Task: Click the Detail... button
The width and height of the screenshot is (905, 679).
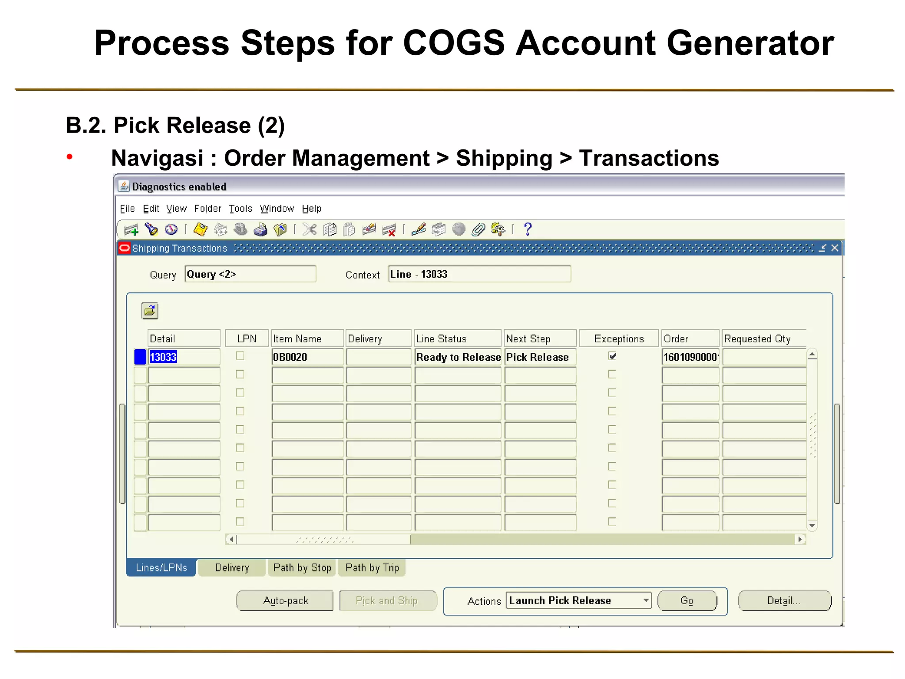Action: point(784,601)
